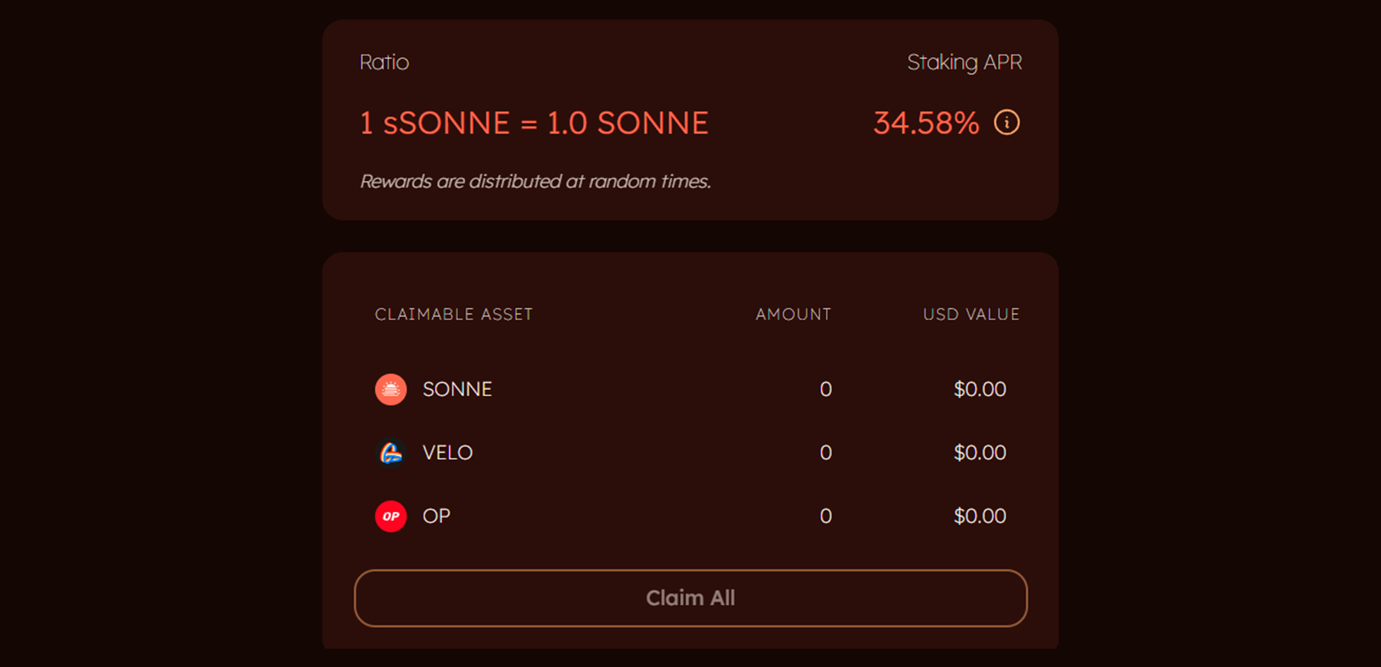The height and width of the screenshot is (667, 1381).
Task: Click the rewards distribution note text
Action: [x=535, y=182]
